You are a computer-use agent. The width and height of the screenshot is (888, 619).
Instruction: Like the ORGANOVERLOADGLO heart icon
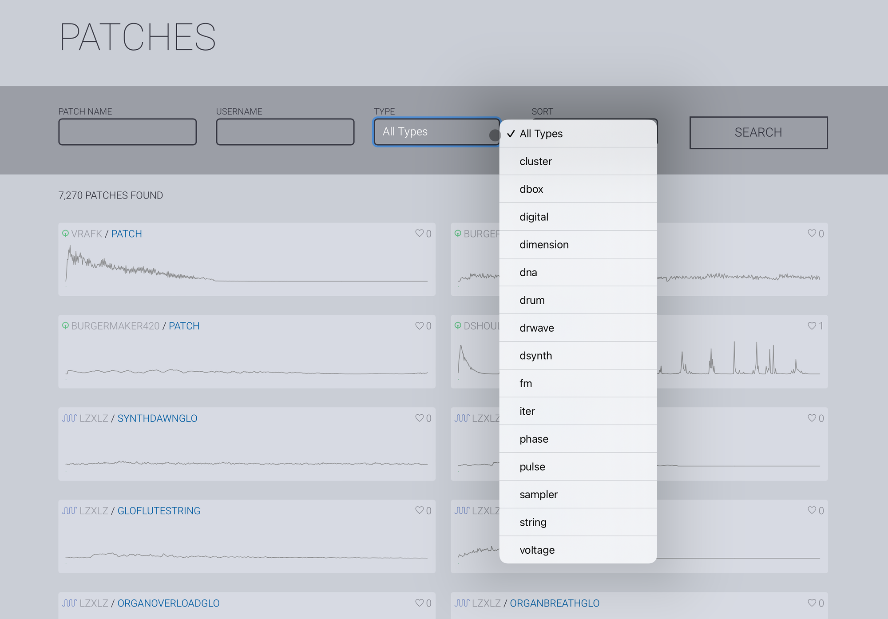(x=419, y=603)
